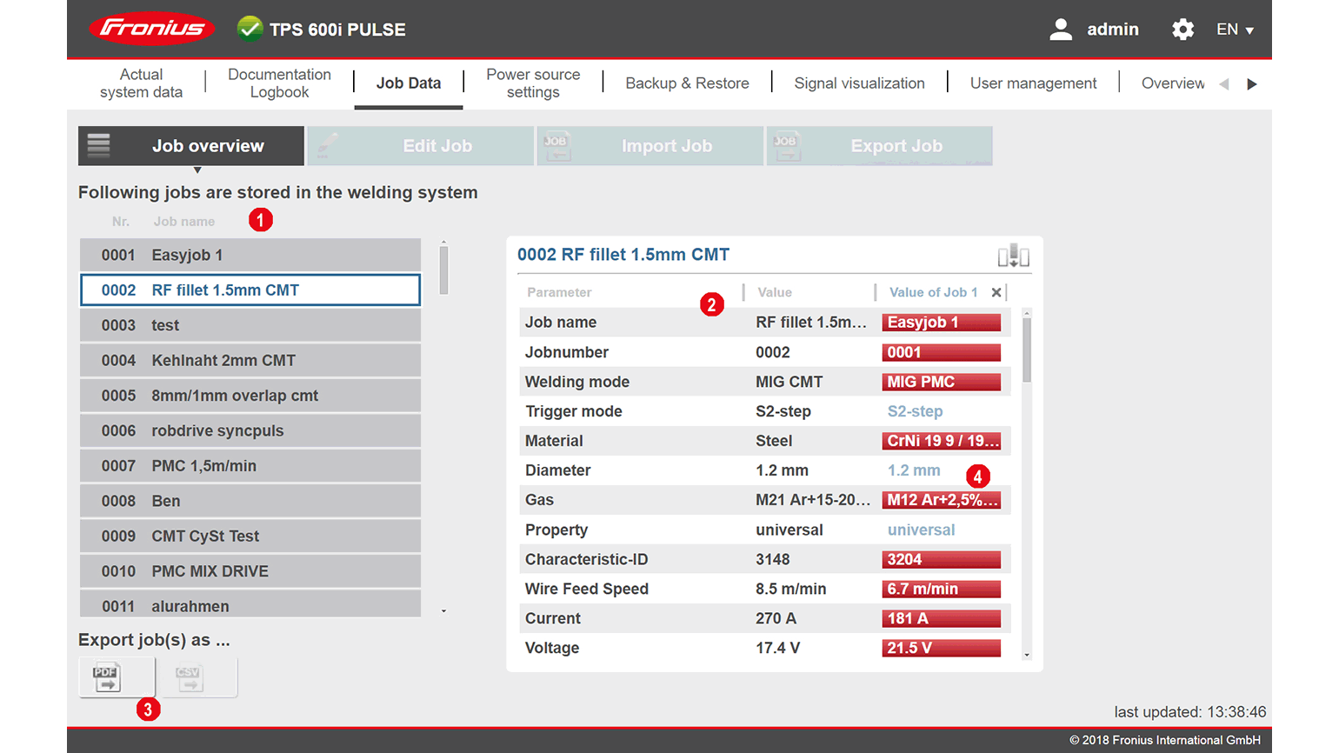Open settings via the gear icon
The height and width of the screenshot is (753, 1339).
[x=1182, y=30]
